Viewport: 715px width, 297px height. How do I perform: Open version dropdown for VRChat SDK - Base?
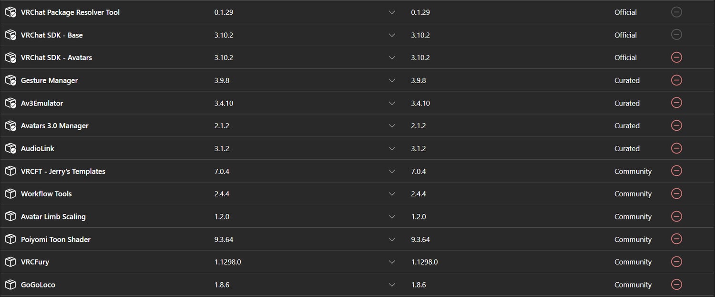tap(392, 35)
